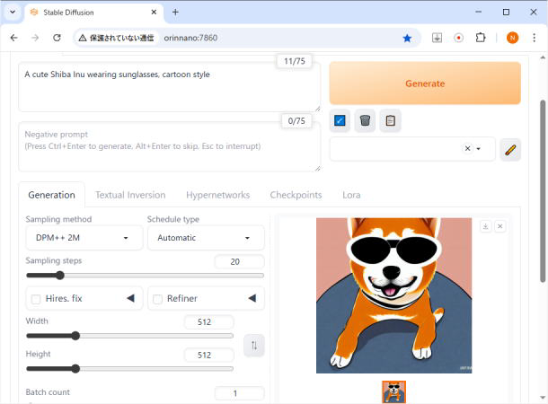Close the generated image preview
Screen dimensions: 548x404
500,226
